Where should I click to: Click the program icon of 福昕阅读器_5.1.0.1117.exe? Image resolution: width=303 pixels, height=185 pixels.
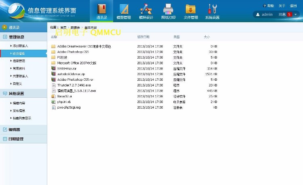click(53, 90)
